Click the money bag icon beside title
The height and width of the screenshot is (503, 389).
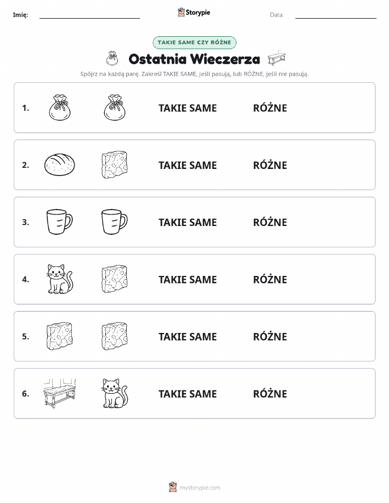click(112, 58)
